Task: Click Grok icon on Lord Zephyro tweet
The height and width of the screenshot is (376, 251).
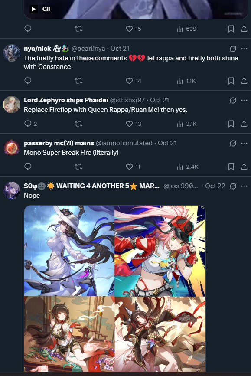Action: [233, 100]
